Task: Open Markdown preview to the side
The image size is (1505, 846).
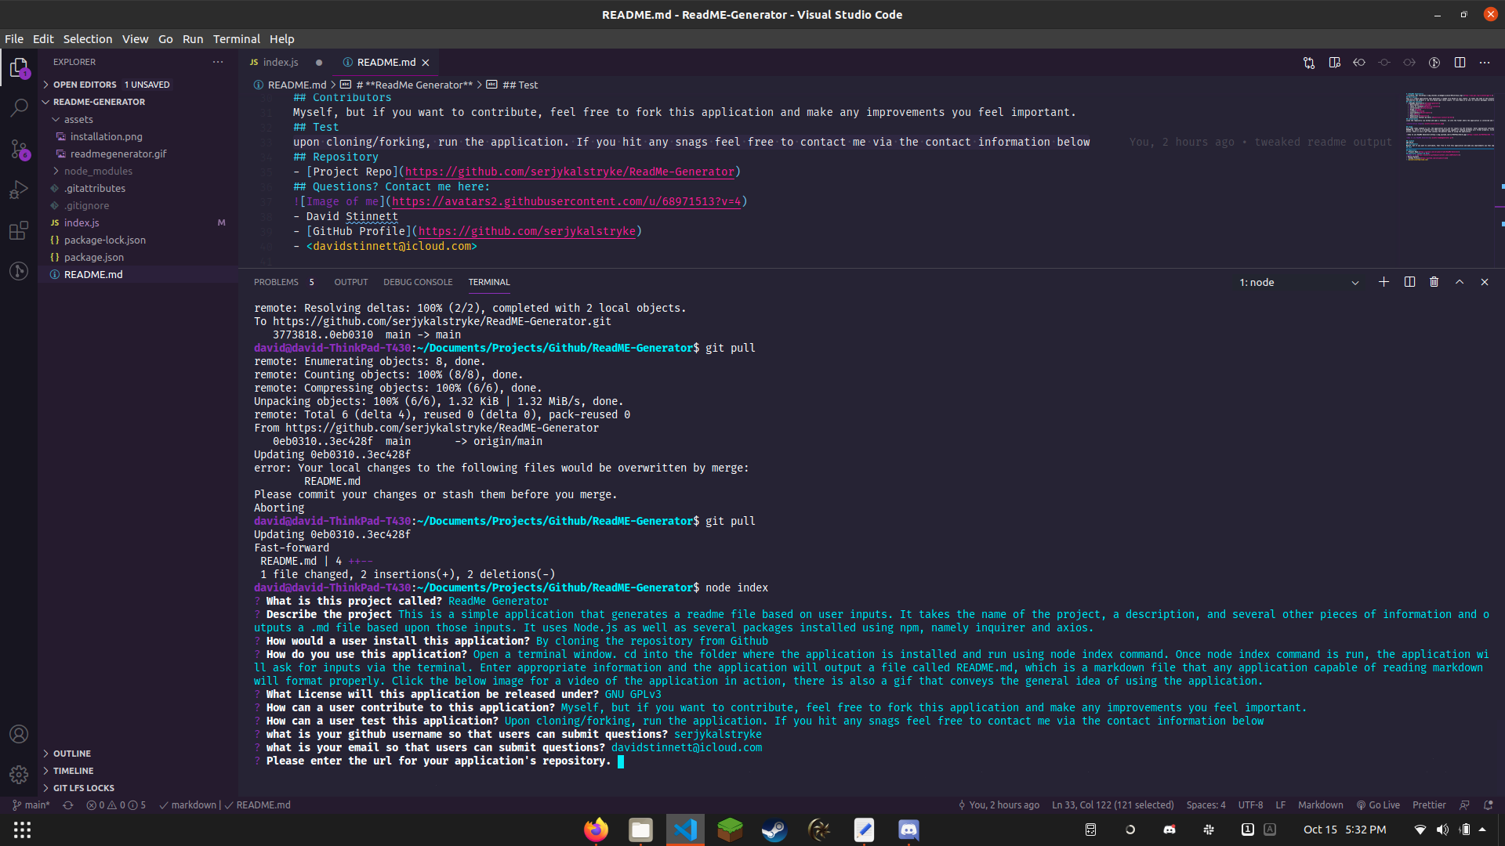Action: click(x=1334, y=63)
